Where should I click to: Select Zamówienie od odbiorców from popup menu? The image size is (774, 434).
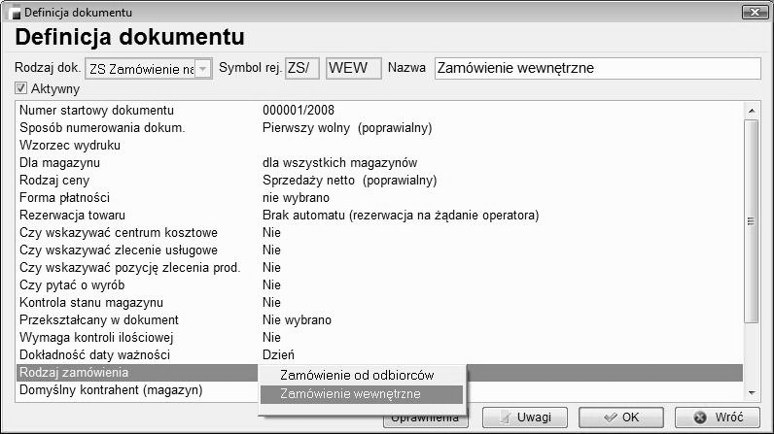point(362,376)
